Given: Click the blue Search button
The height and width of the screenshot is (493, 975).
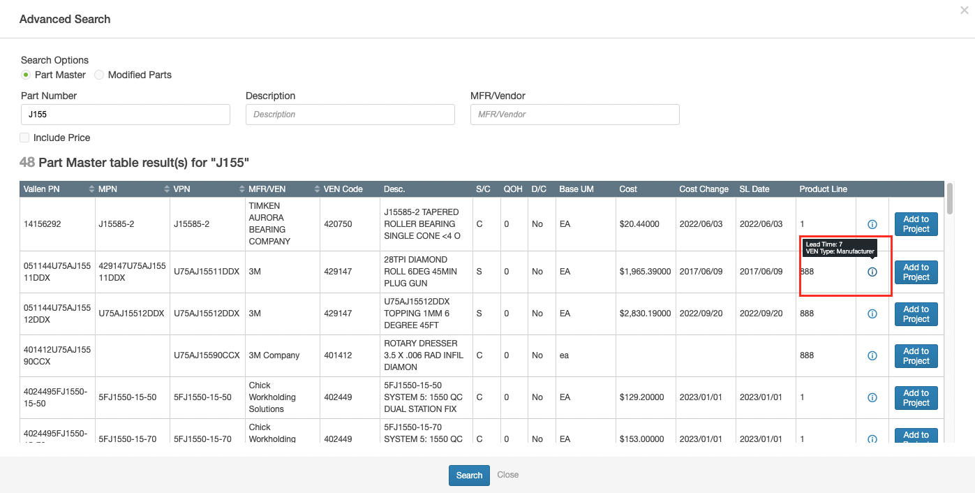Looking at the screenshot, I should (469, 475).
